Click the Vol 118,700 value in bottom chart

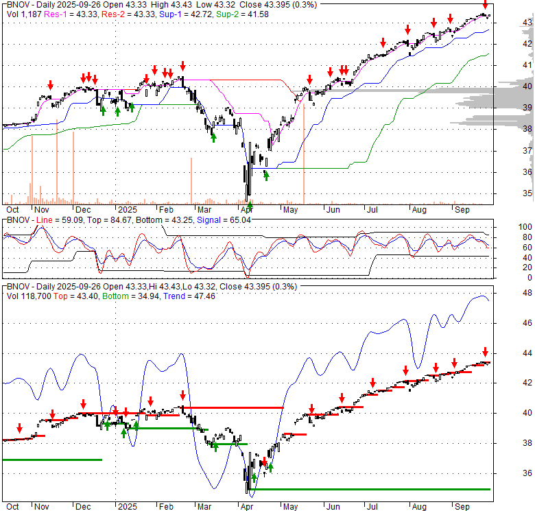coord(29,296)
